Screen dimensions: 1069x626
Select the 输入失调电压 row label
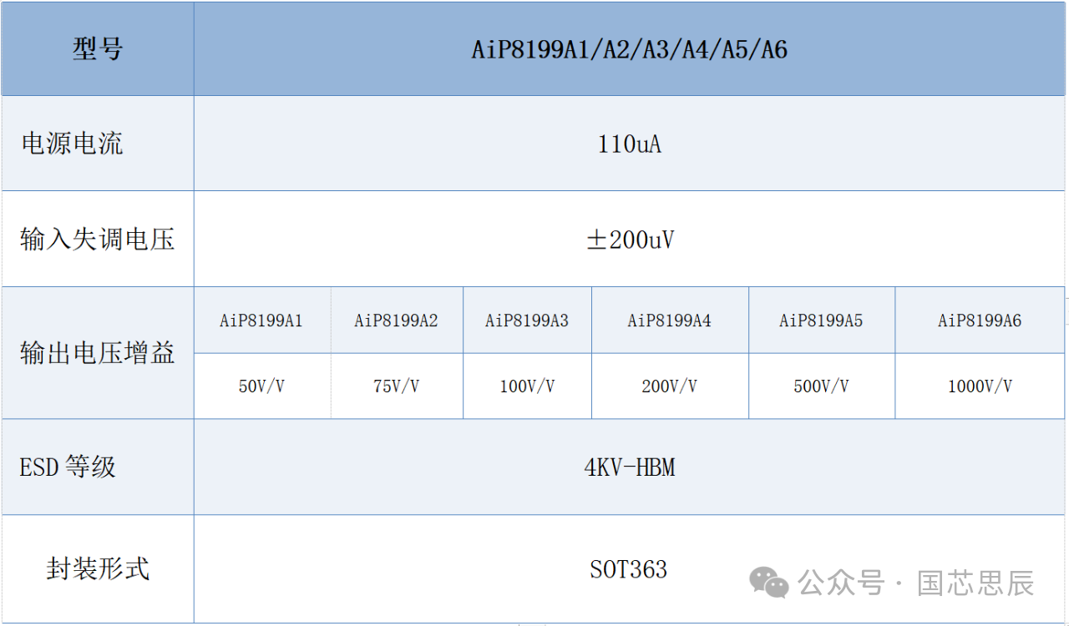pyautogui.click(x=97, y=240)
